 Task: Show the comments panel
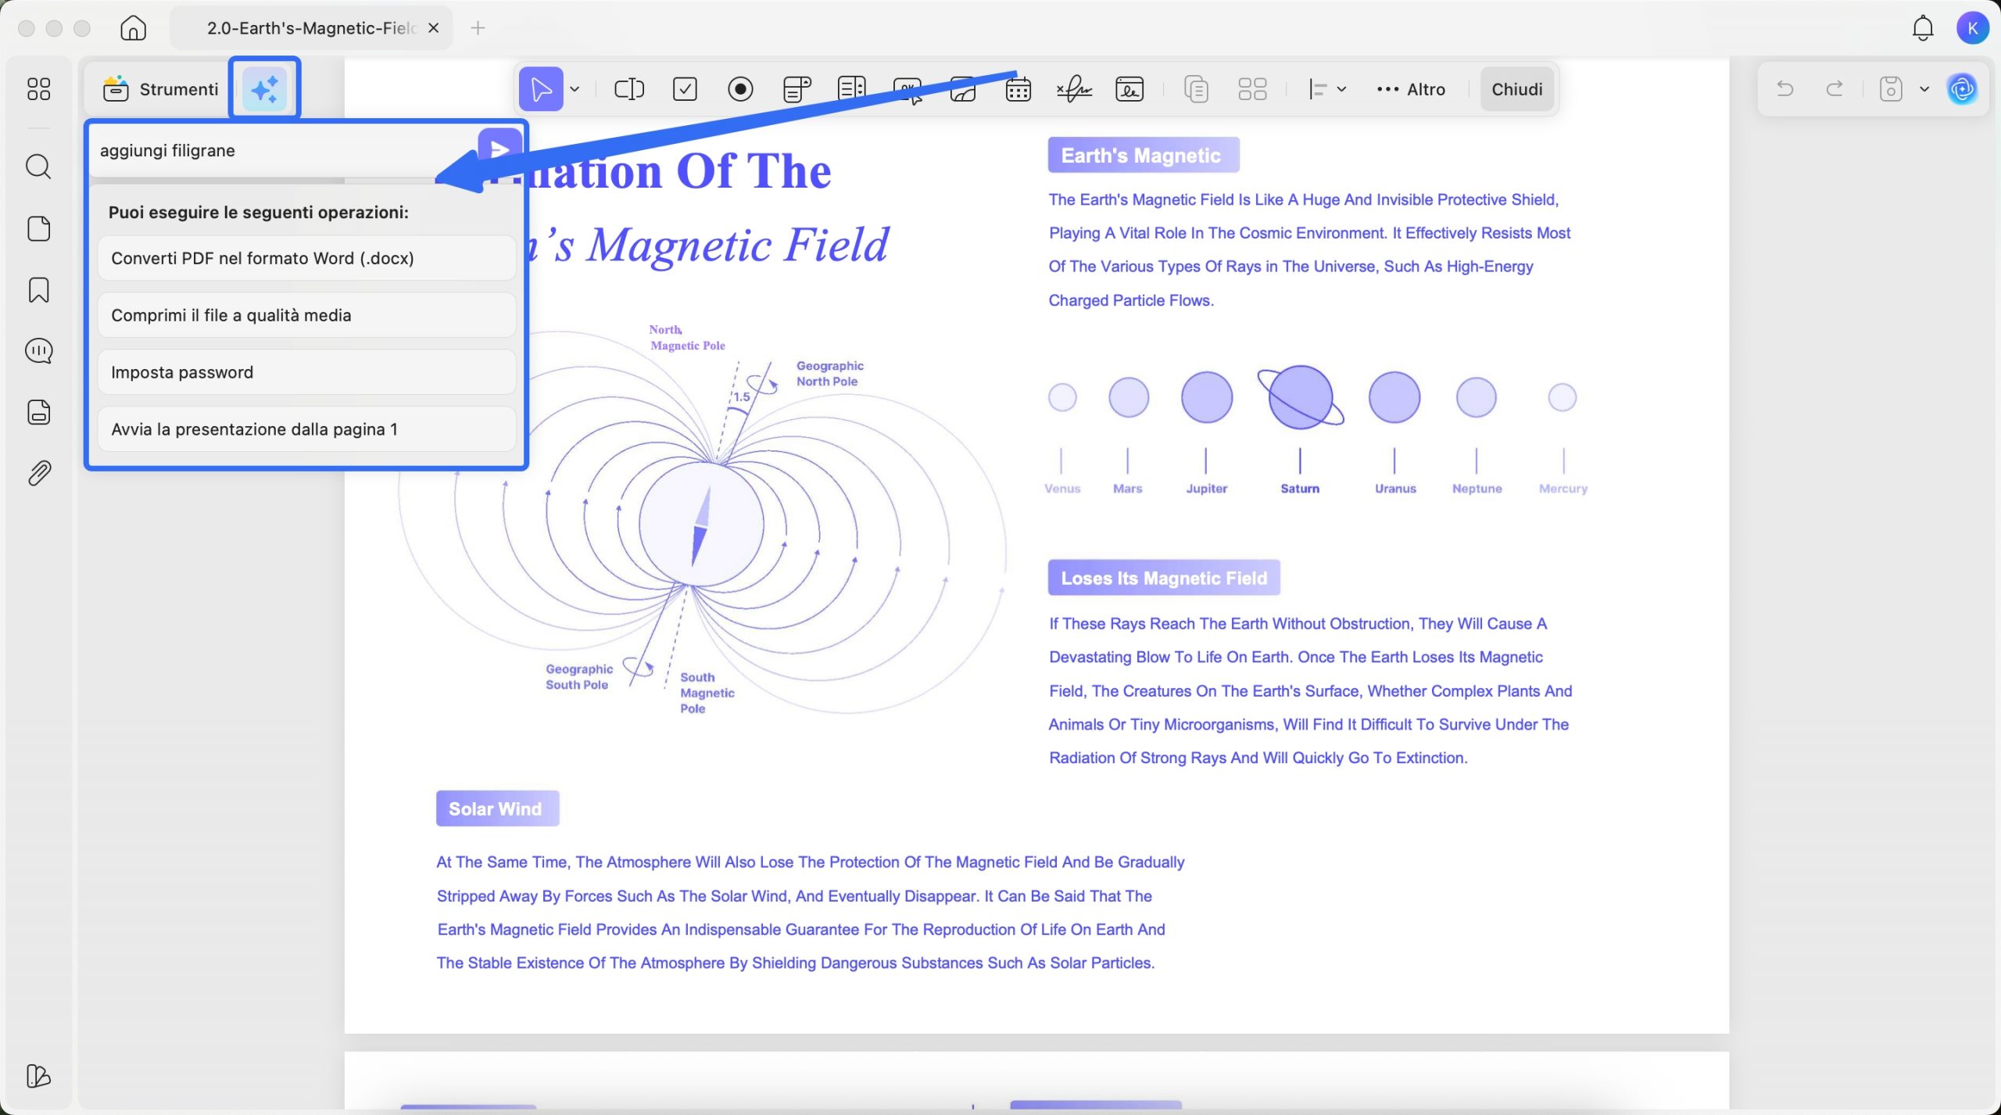pos(38,351)
